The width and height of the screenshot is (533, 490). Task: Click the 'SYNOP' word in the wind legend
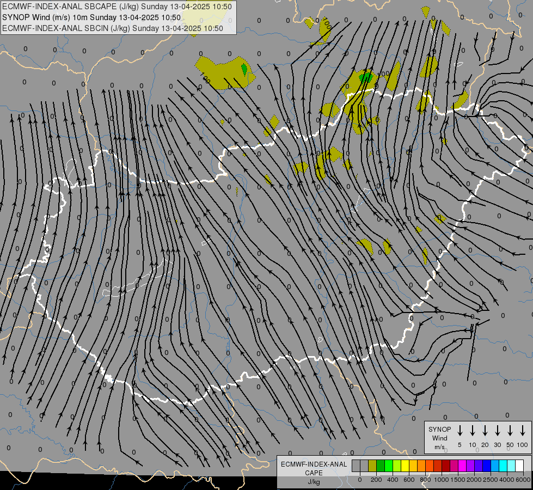pos(439,429)
